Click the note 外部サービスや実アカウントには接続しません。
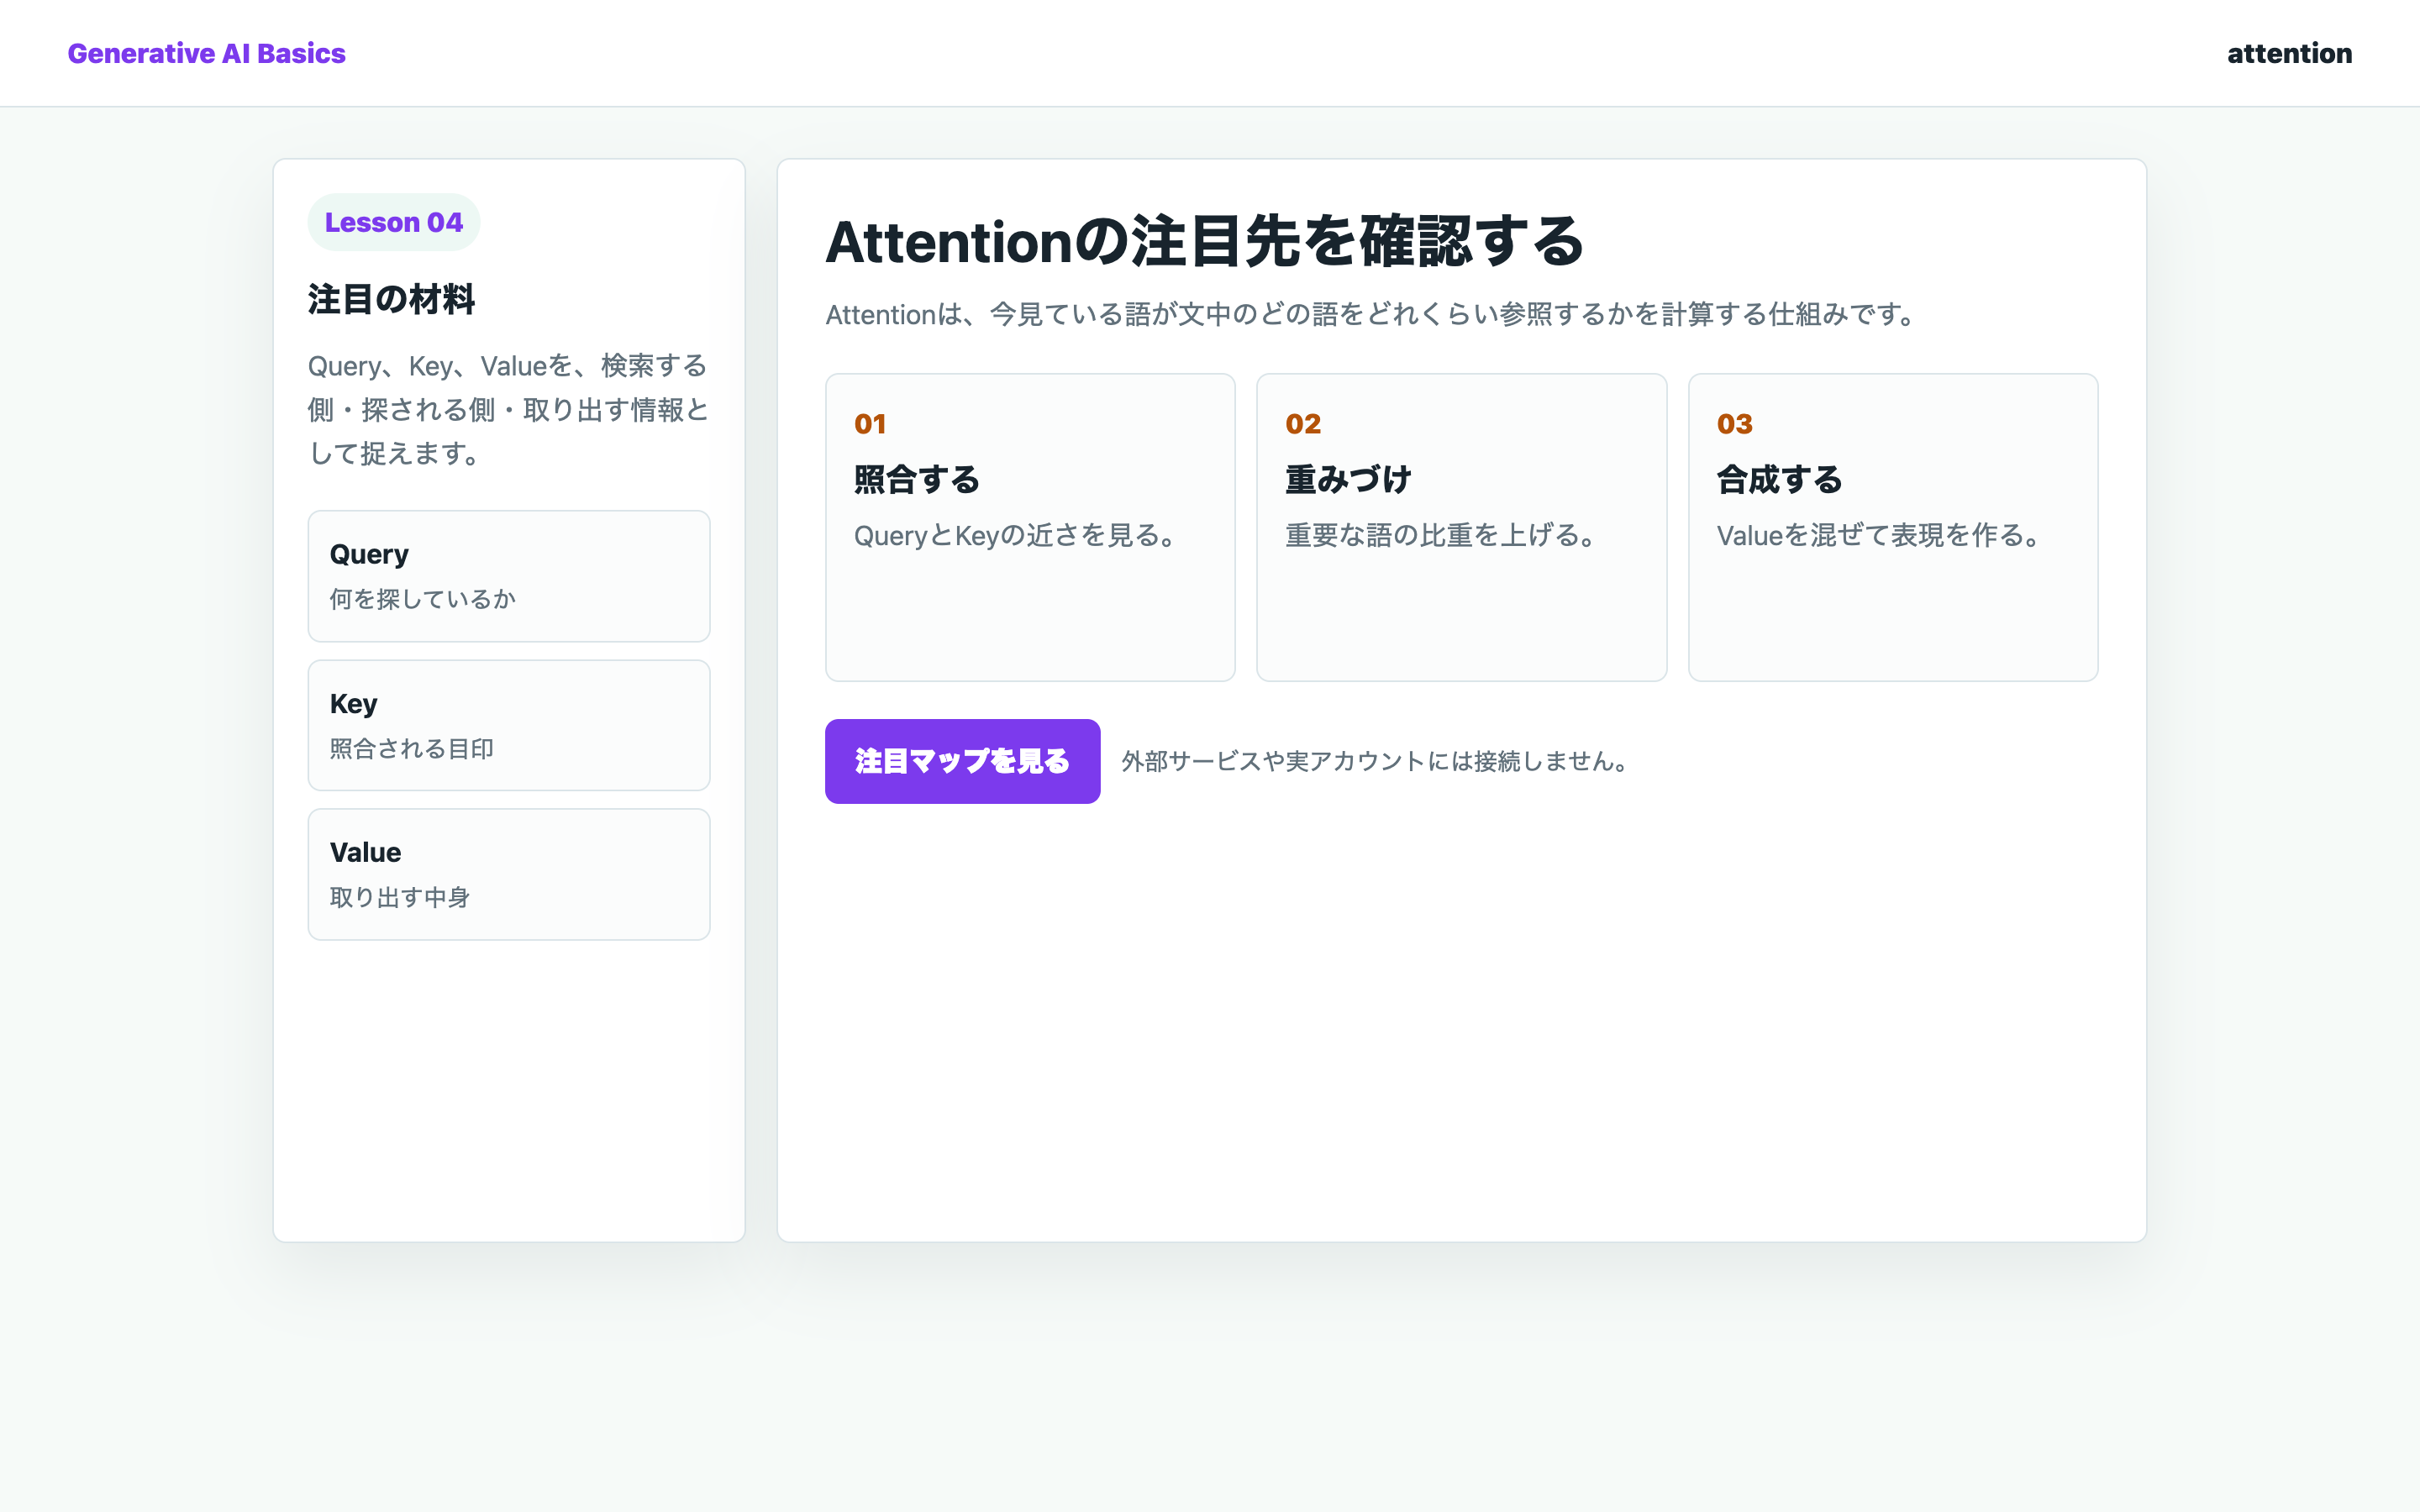The height and width of the screenshot is (1512, 2420). click(x=1376, y=761)
